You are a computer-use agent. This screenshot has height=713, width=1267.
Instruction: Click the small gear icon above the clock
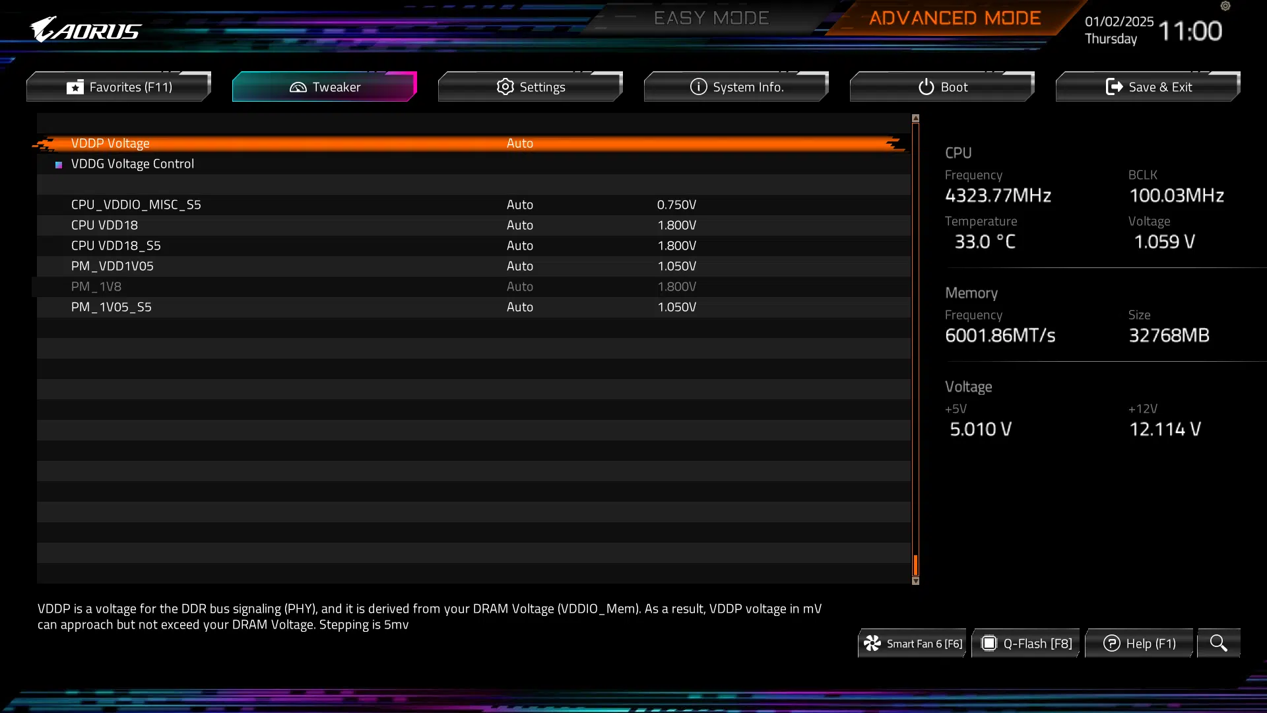[1225, 6]
